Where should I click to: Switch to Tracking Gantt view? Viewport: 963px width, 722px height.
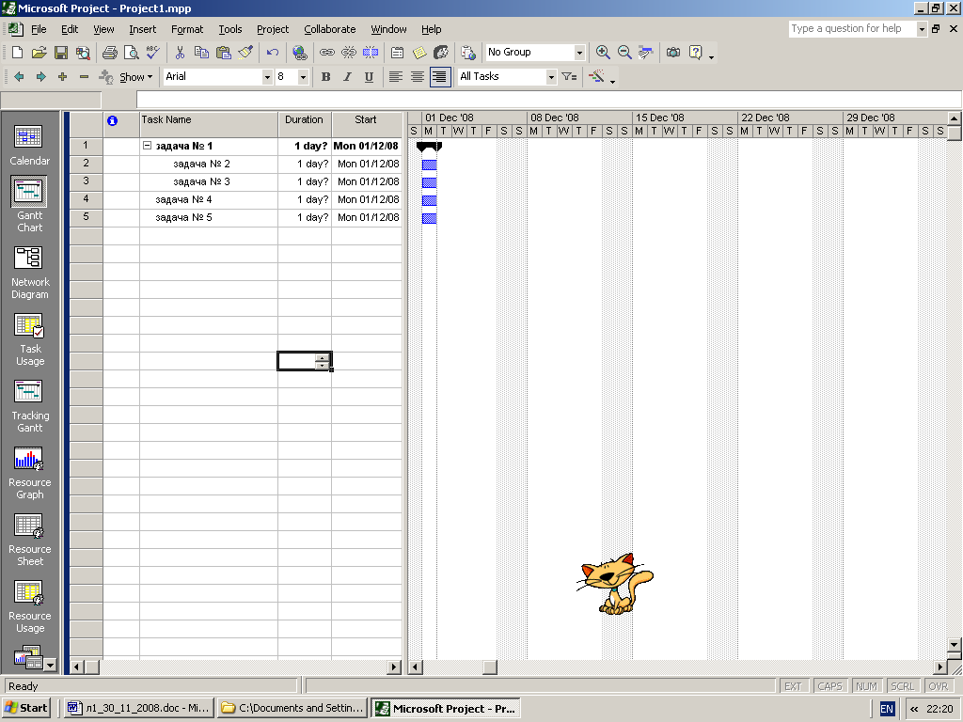29,406
